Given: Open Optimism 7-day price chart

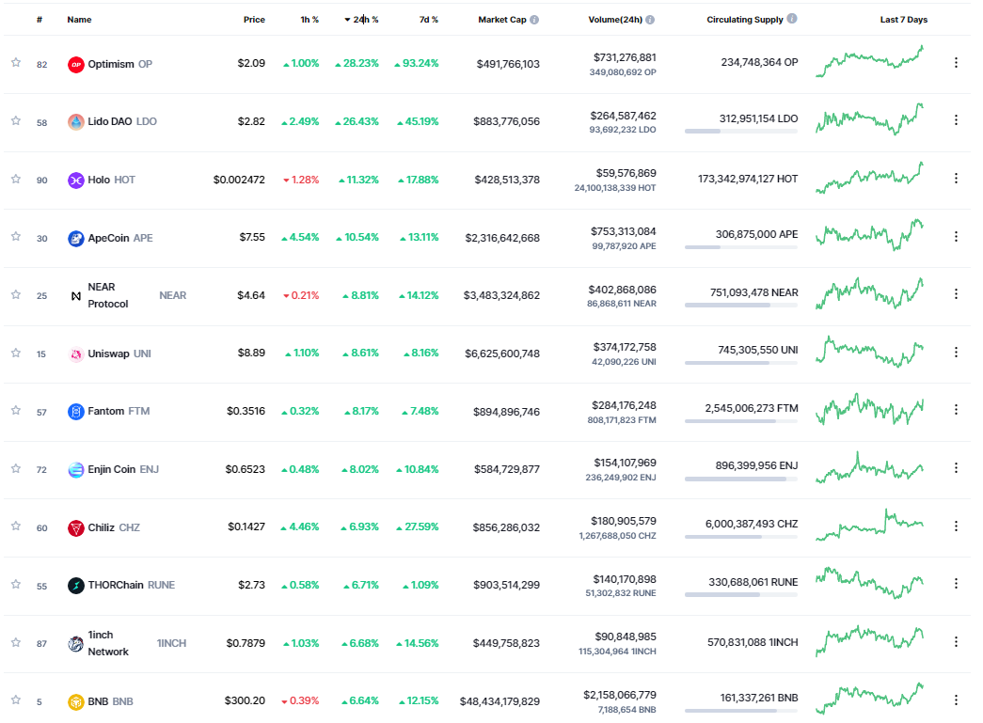Looking at the screenshot, I should pos(869,61).
